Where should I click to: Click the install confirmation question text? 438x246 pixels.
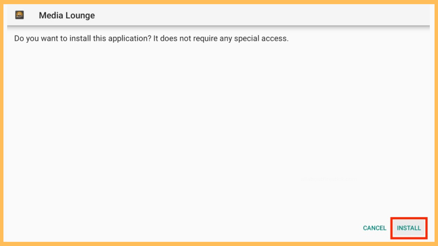tap(151, 38)
